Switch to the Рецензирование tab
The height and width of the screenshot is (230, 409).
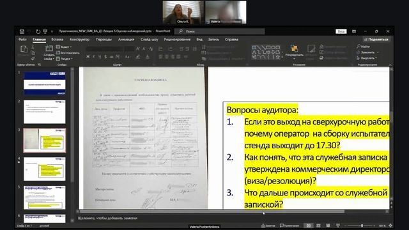pos(177,40)
